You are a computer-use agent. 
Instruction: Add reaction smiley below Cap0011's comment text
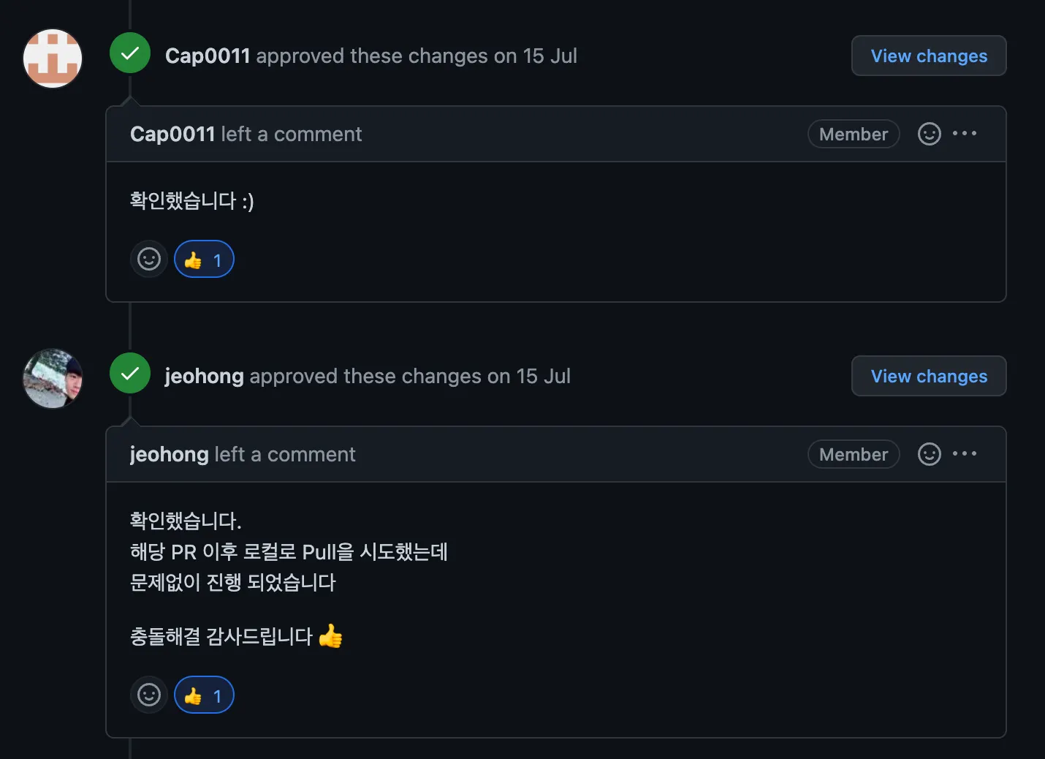149,260
